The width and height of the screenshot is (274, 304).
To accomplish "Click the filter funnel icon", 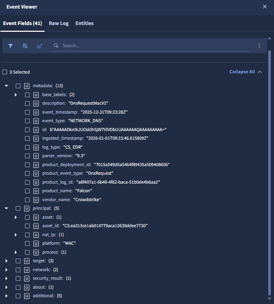I will click(x=10, y=46).
